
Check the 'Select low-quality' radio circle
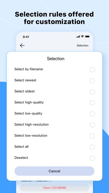tap(92, 114)
